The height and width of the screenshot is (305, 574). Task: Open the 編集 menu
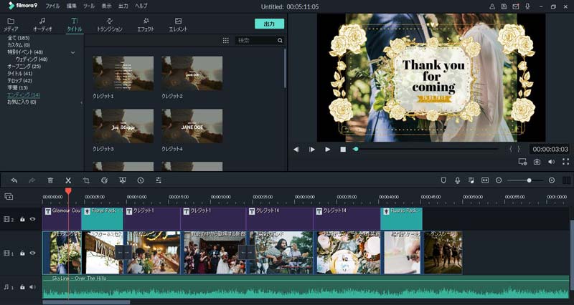coord(72,6)
